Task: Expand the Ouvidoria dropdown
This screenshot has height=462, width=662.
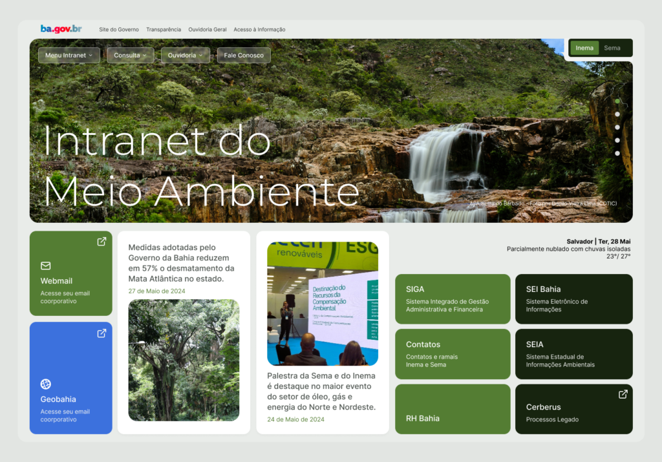Action: [185, 56]
